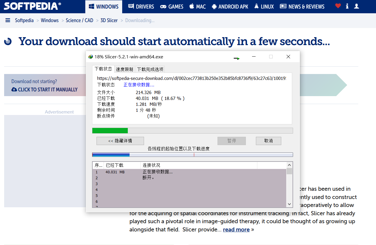
Task: Click the read more link
Action: click(x=236, y=229)
